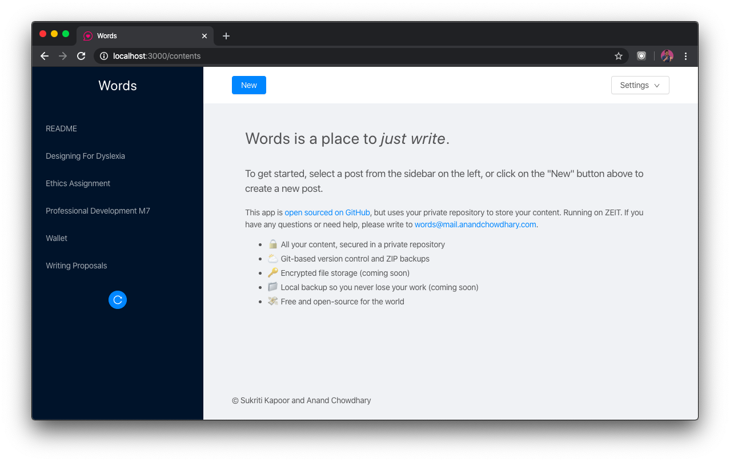Bookmark this page with the star icon
Screen dimensions: 730x462
(619, 56)
